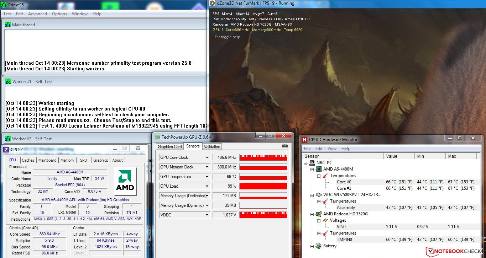Image resolution: width=486 pixels, height=258 pixels.
Task: Open the GPU Core Clock sensor dropdown
Action: [x=207, y=157]
